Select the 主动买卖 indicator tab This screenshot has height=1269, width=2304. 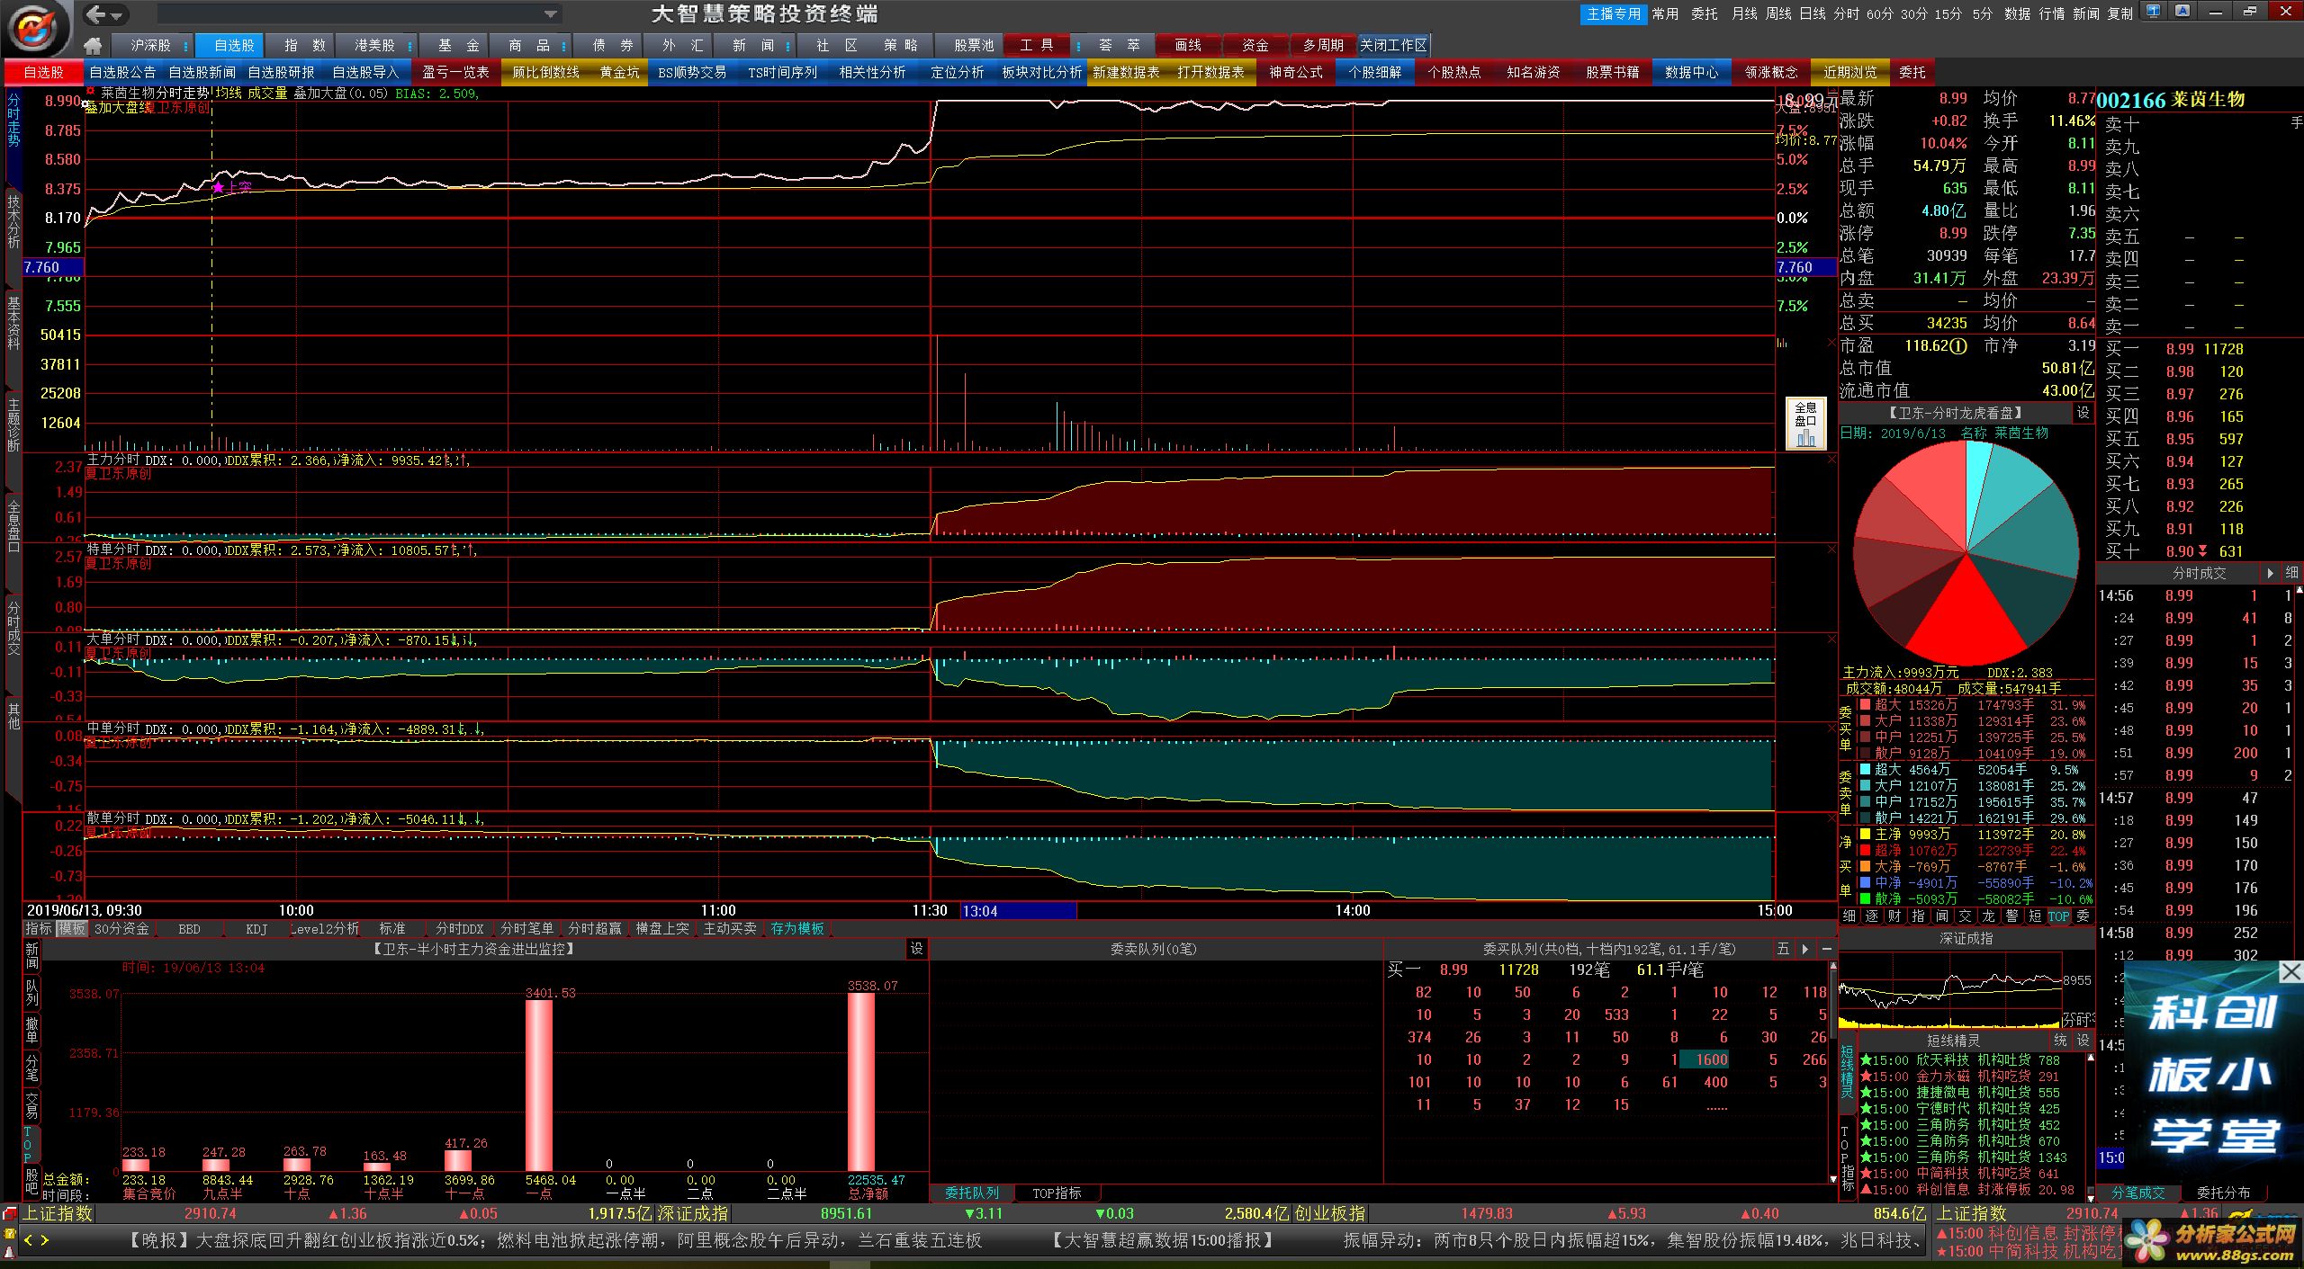pos(730,928)
